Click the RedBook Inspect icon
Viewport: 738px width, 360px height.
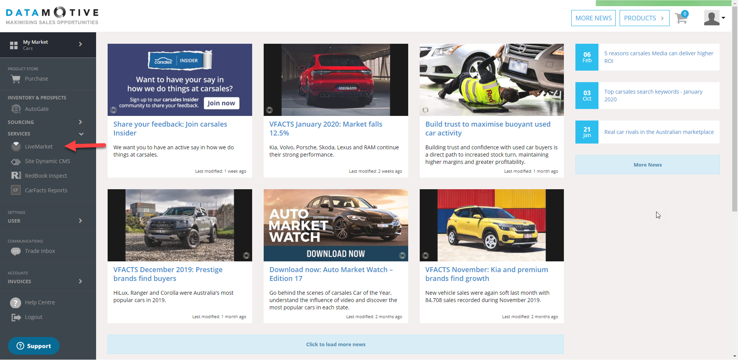pos(16,176)
